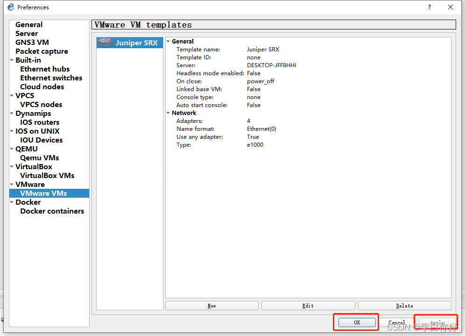Viewport: 465px width, 336px height.
Task: Click the Headless mode enabled row label
Action: (x=210, y=73)
